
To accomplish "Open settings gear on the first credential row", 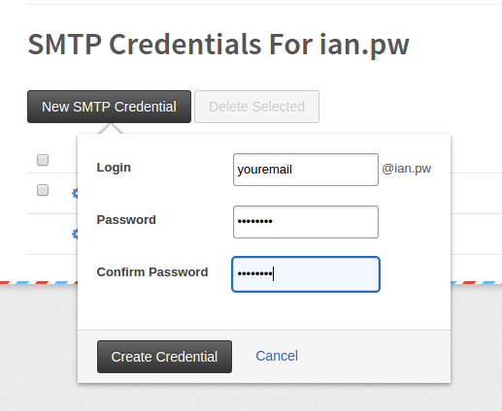I will pyautogui.click(x=75, y=193).
